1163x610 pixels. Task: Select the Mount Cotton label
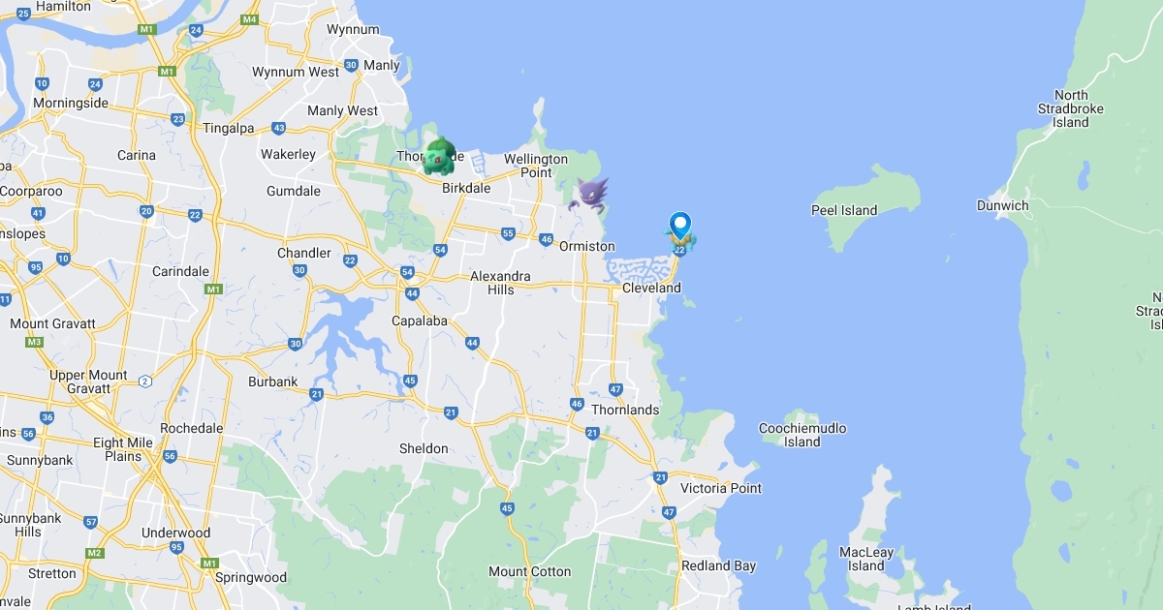[x=530, y=571]
